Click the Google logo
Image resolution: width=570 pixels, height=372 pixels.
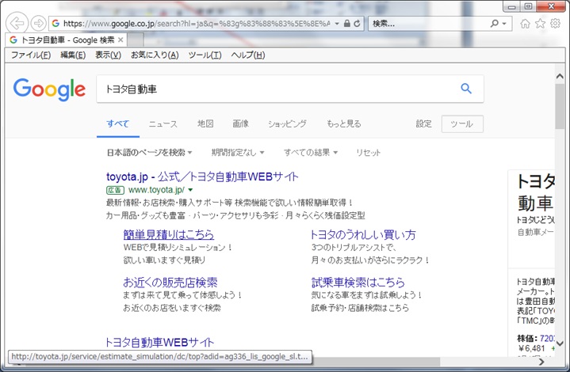49,89
